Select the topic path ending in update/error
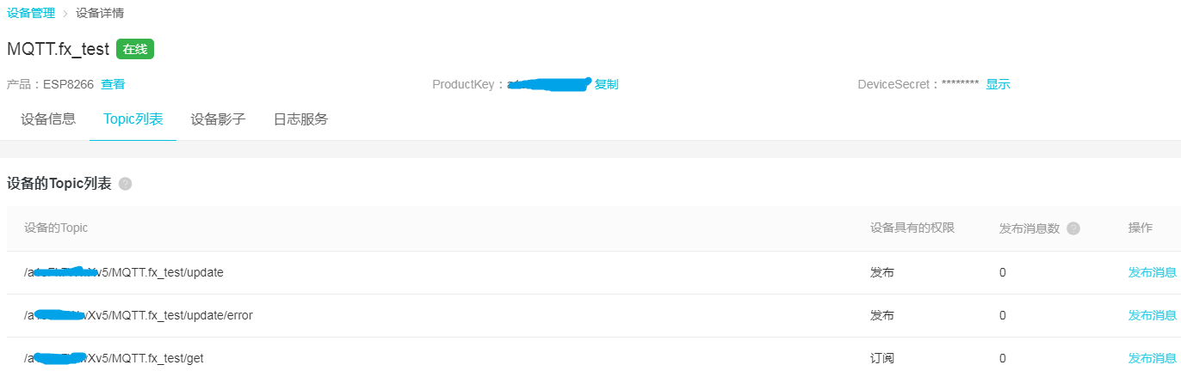 coord(139,315)
